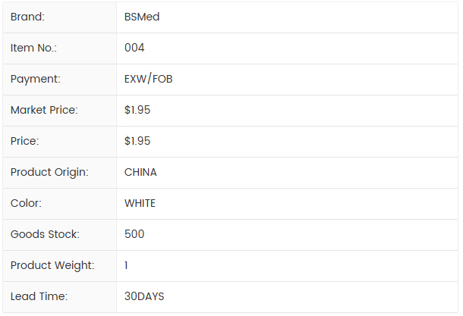463x316 pixels.
Task: Click the Color label cell
Action: pyautogui.click(x=26, y=203)
